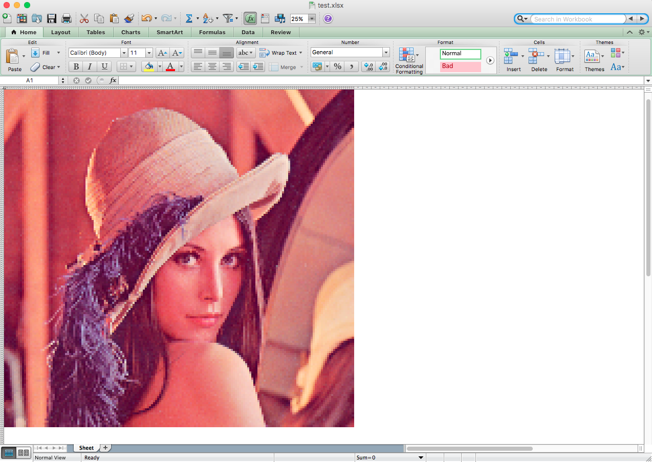Image resolution: width=652 pixels, height=462 pixels.
Task: Click the Decrease Decimal icon
Action: (382, 67)
